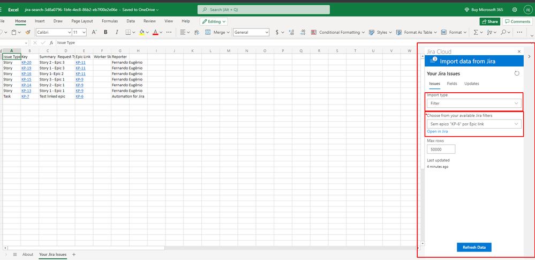
Task: Open the Help tab
Action: coord(186,21)
